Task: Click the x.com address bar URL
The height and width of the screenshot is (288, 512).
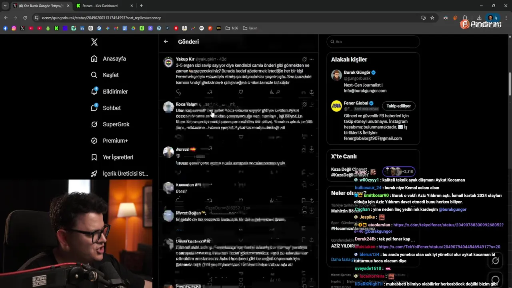Action: pyautogui.click(x=101, y=18)
